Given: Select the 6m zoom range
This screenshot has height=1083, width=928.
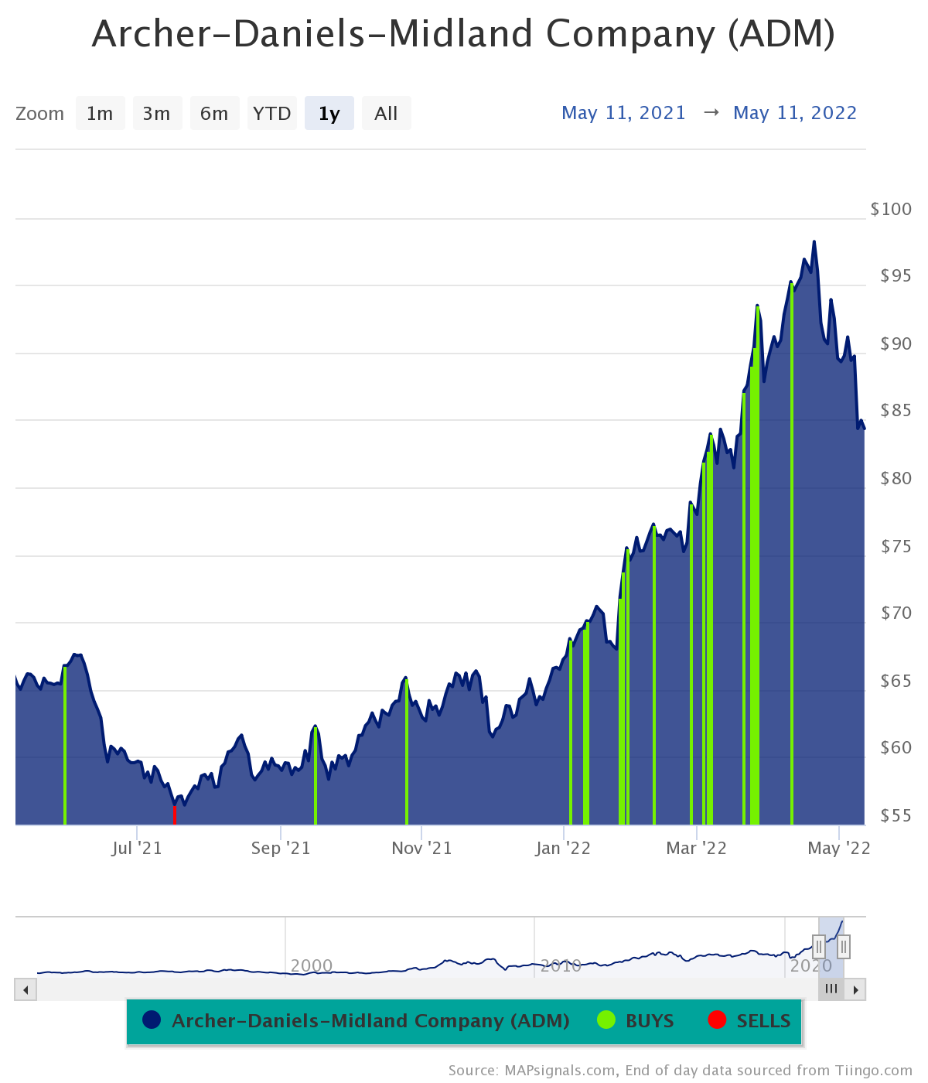Looking at the screenshot, I should tap(214, 113).
